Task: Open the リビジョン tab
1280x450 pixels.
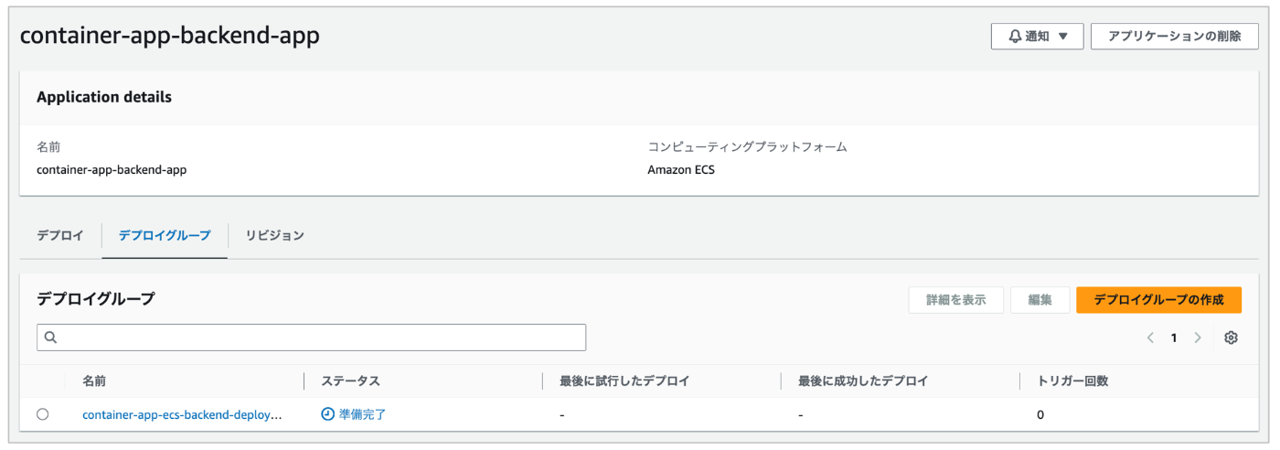Action: click(x=274, y=235)
